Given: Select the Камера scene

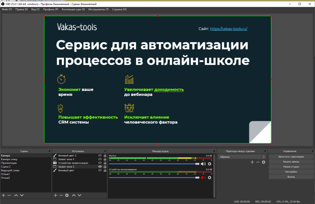Looking at the screenshot, I should pyautogui.click(x=26, y=156).
